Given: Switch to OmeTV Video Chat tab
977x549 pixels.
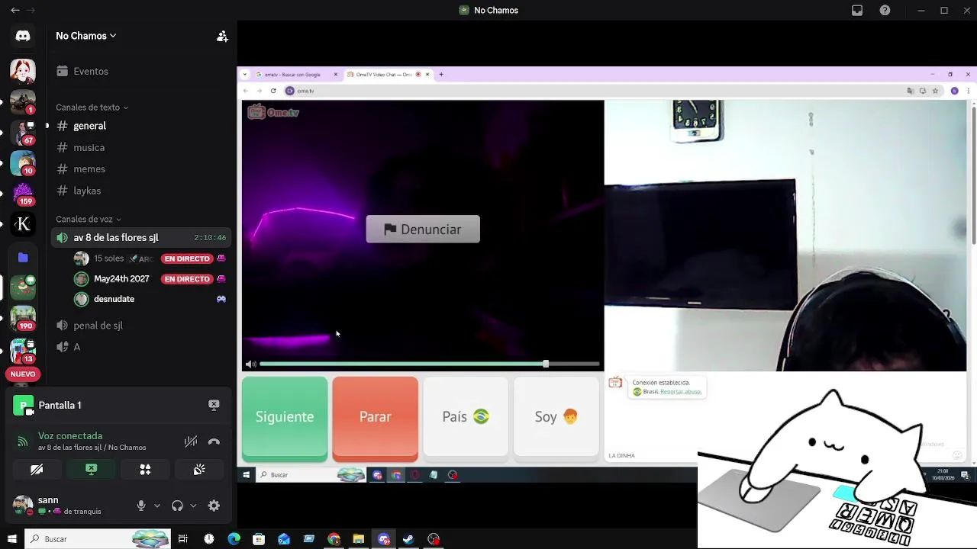Looking at the screenshot, I should click(388, 75).
